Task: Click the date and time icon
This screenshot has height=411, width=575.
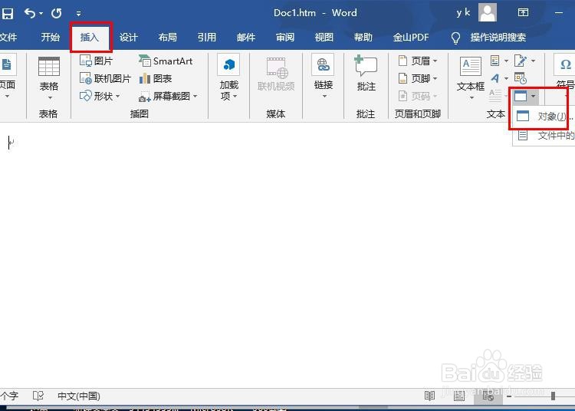Action: [x=521, y=78]
